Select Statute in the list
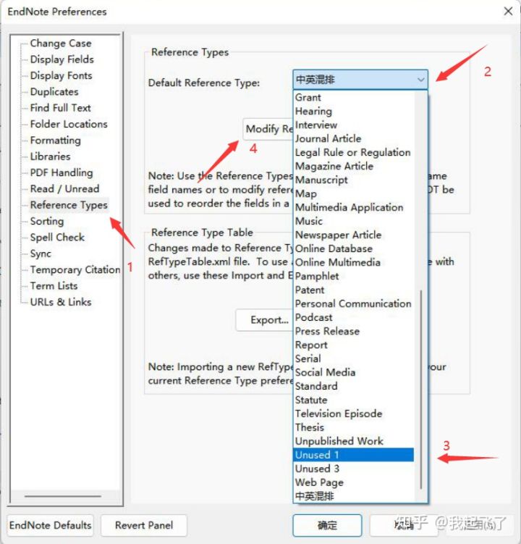The image size is (521, 544). coord(354,400)
